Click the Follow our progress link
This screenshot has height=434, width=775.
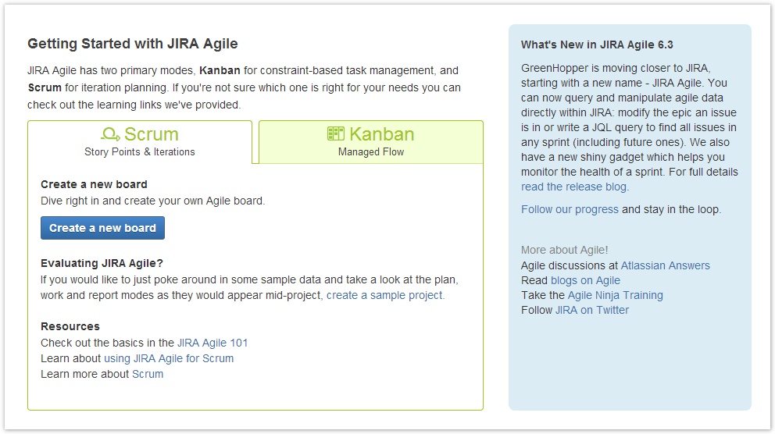[570, 209]
